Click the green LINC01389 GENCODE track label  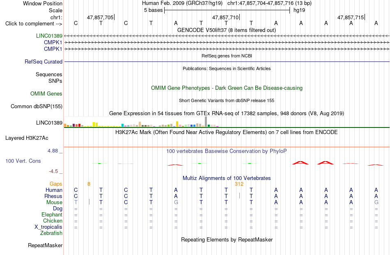49,36
